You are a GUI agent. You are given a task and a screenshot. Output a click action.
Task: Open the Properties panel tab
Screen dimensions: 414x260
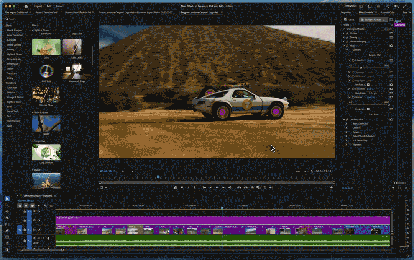click(346, 12)
